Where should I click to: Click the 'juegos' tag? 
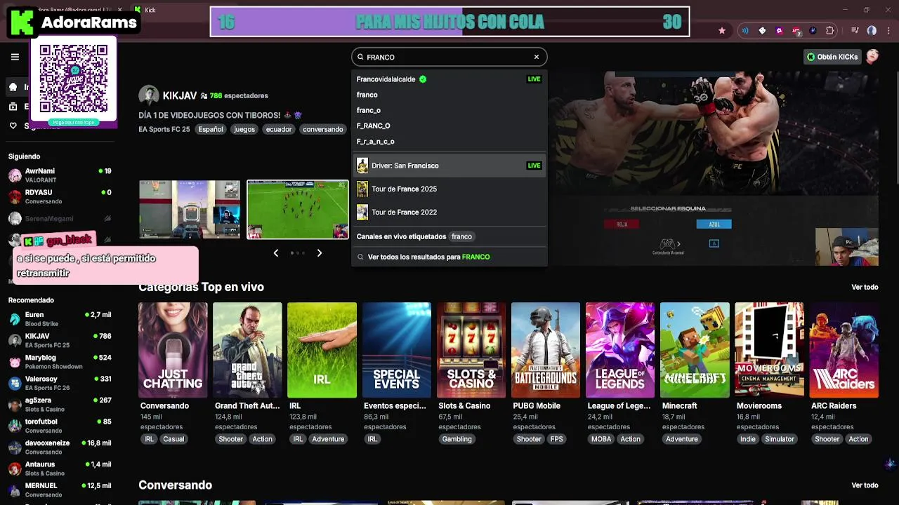point(244,129)
